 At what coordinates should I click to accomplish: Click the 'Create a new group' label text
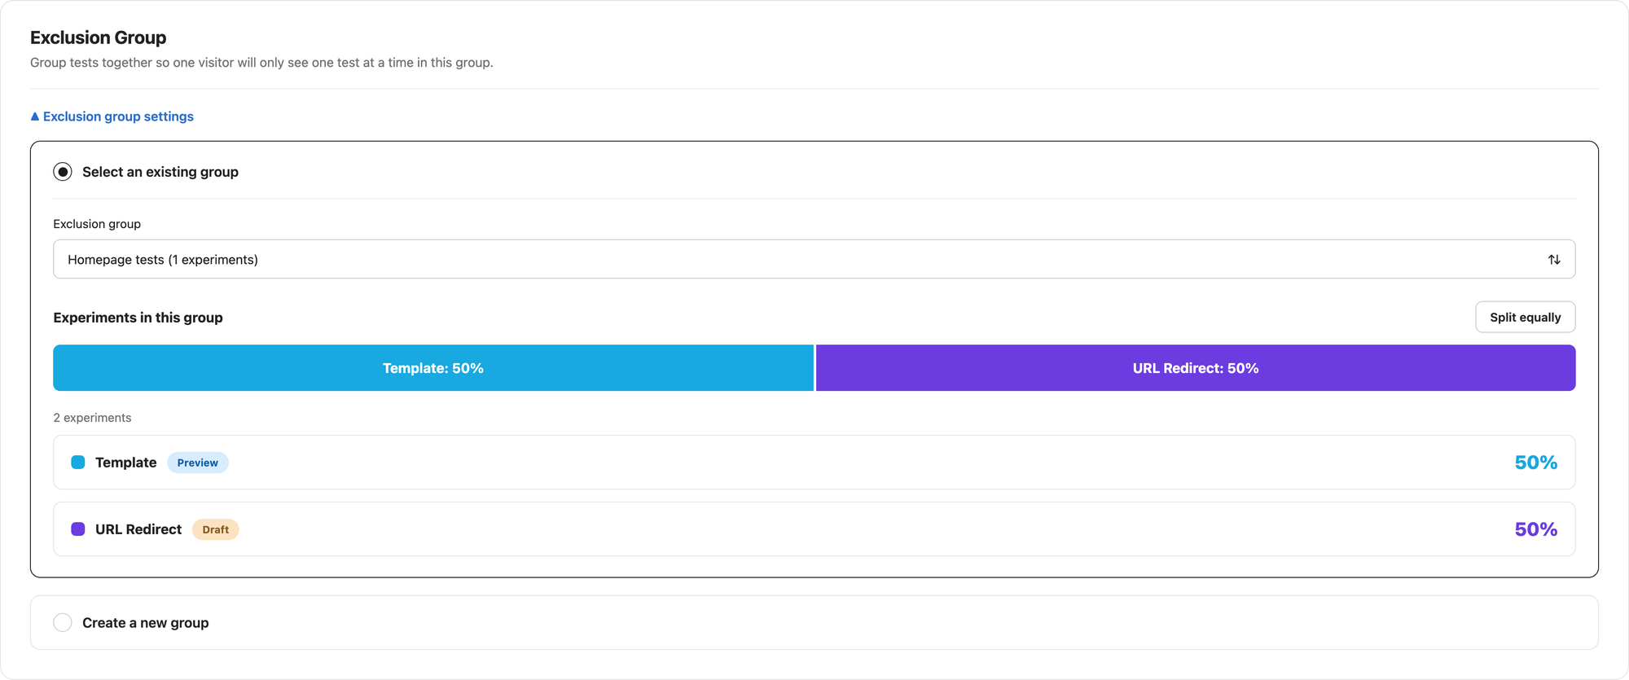(146, 623)
